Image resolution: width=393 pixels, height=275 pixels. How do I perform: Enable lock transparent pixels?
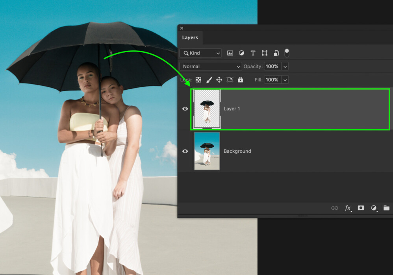[198, 79]
